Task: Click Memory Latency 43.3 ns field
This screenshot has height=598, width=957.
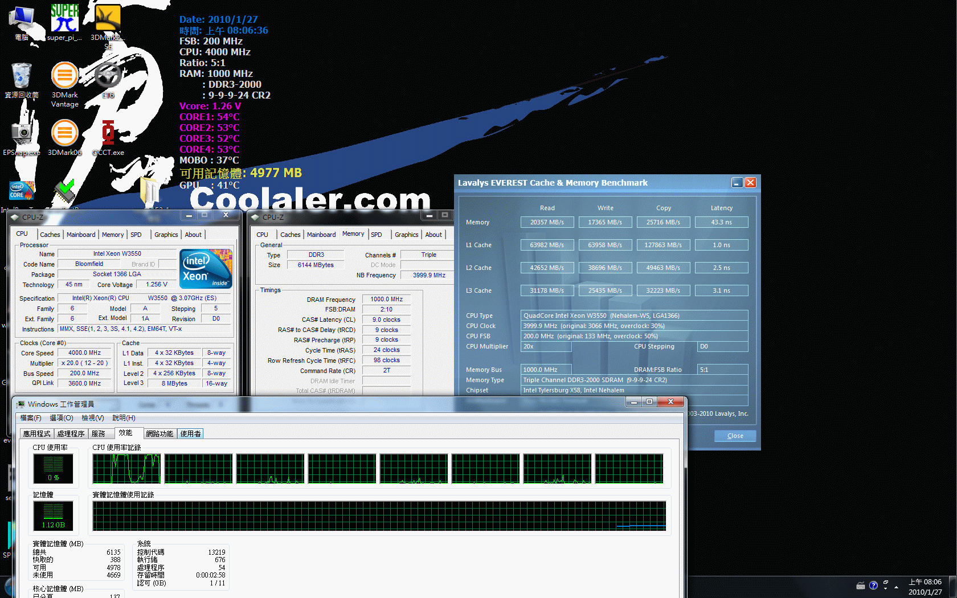Action: tap(721, 222)
